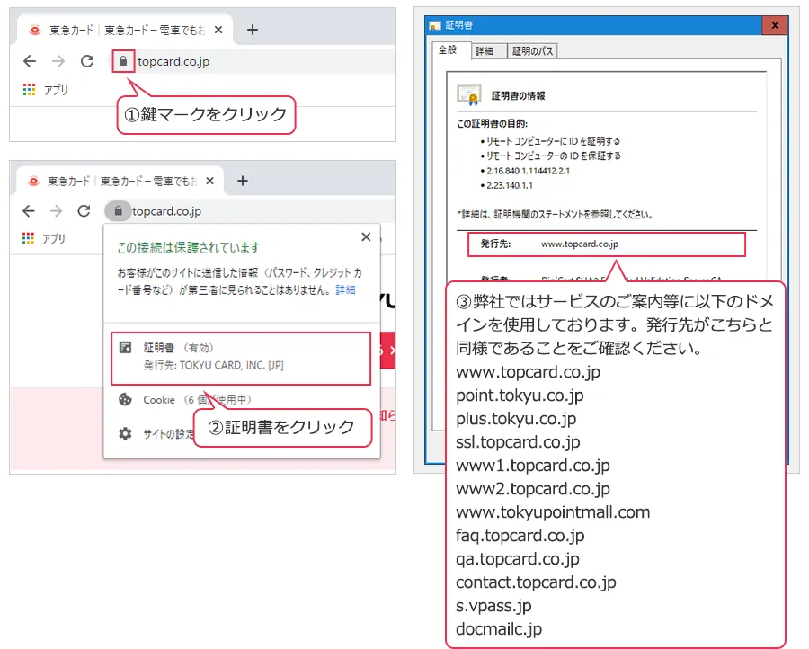The width and height of the screenshot is (809, 649).
Task: Open the 証明のパス tab
Action: tap(534, 51)
